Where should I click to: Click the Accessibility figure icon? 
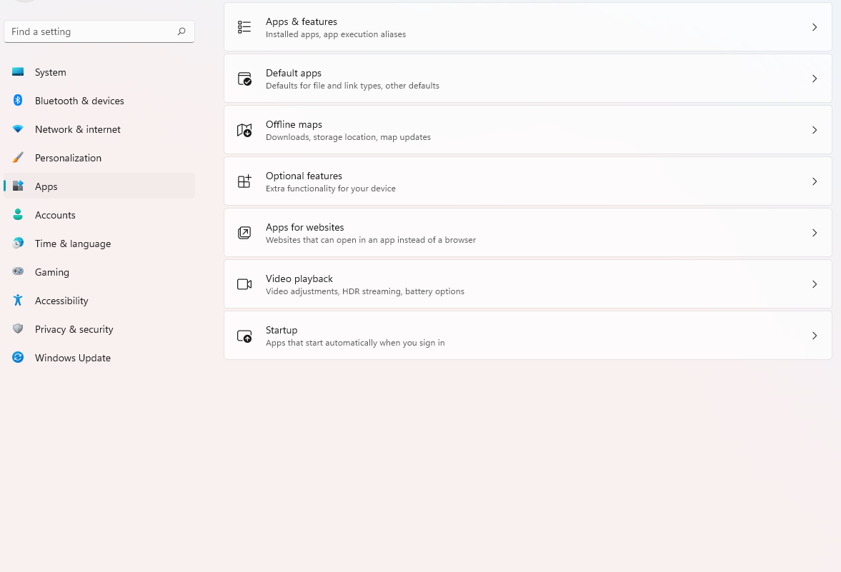tap(18, 300)
